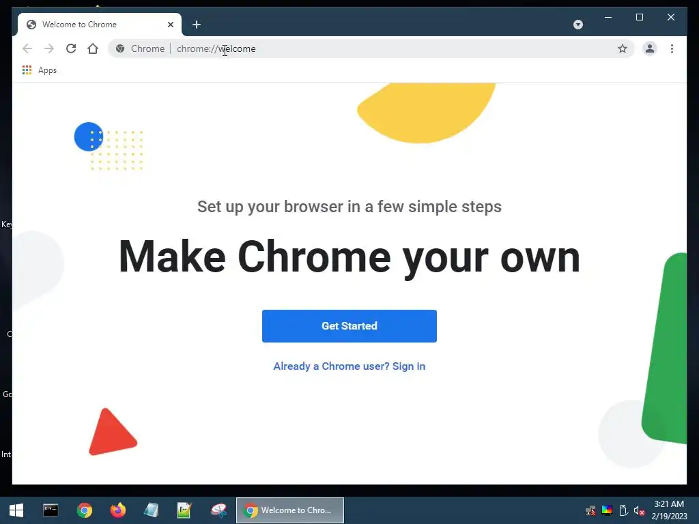Bookmark this page with the star icon

(623, 48)
